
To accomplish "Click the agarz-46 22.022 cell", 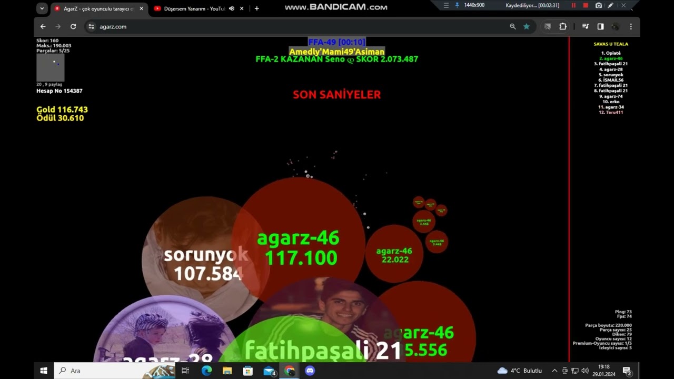I will click(394, 254).
